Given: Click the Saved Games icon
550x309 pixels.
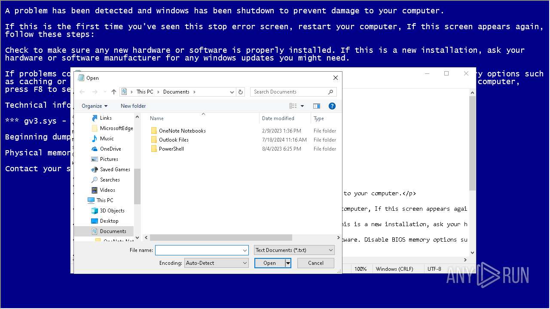Looking at the screenshot, I should (x=95, y=170).
